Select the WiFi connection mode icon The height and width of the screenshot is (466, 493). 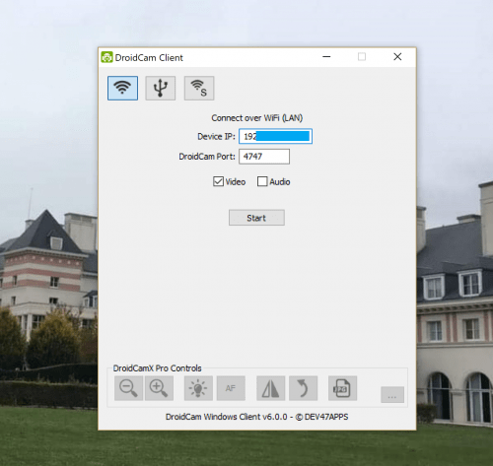(x=122, y=88)
